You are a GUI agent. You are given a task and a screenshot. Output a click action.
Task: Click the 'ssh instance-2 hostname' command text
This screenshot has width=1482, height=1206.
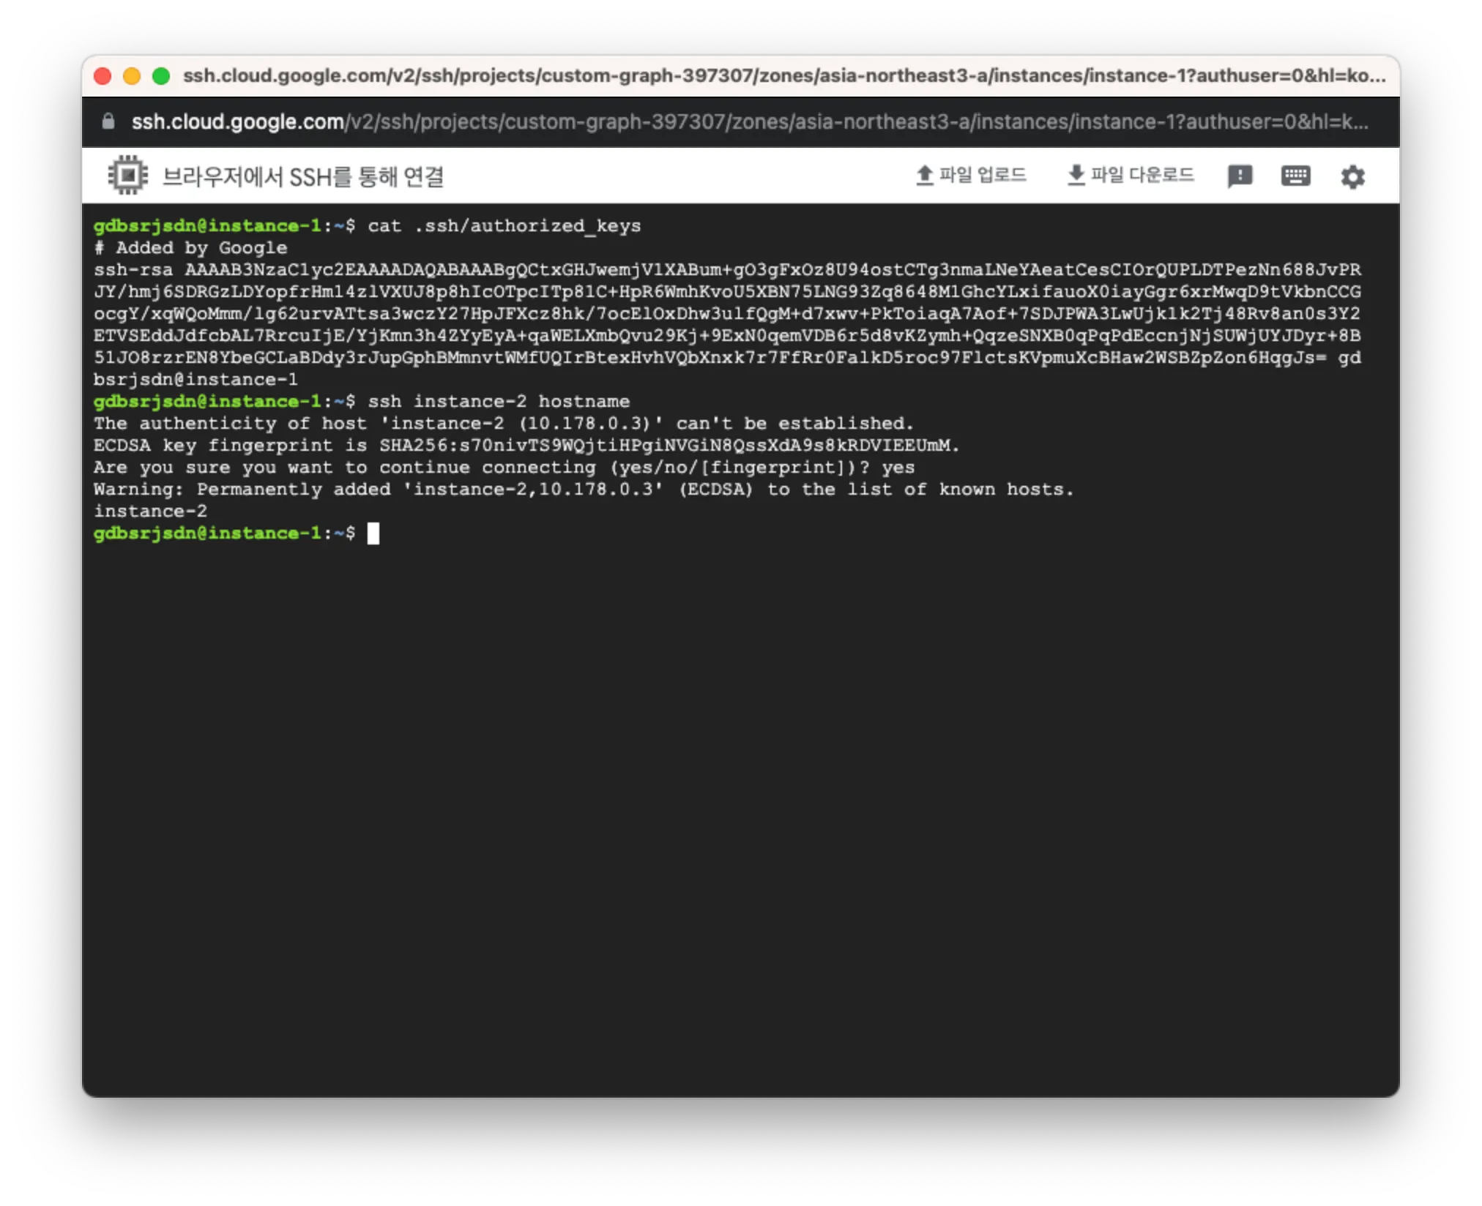(x=499, y=402)
